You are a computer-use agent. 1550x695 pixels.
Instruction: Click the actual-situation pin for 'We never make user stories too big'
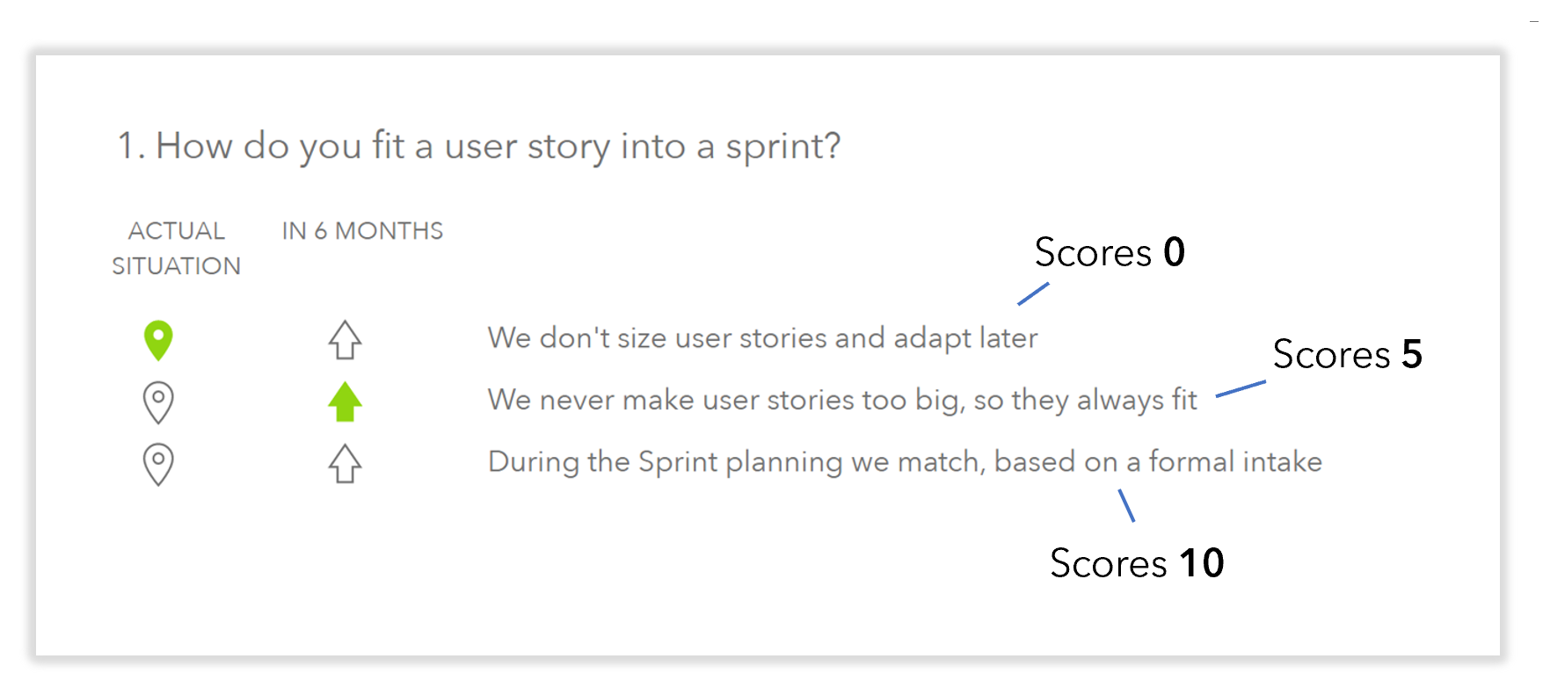pos(158,402)
